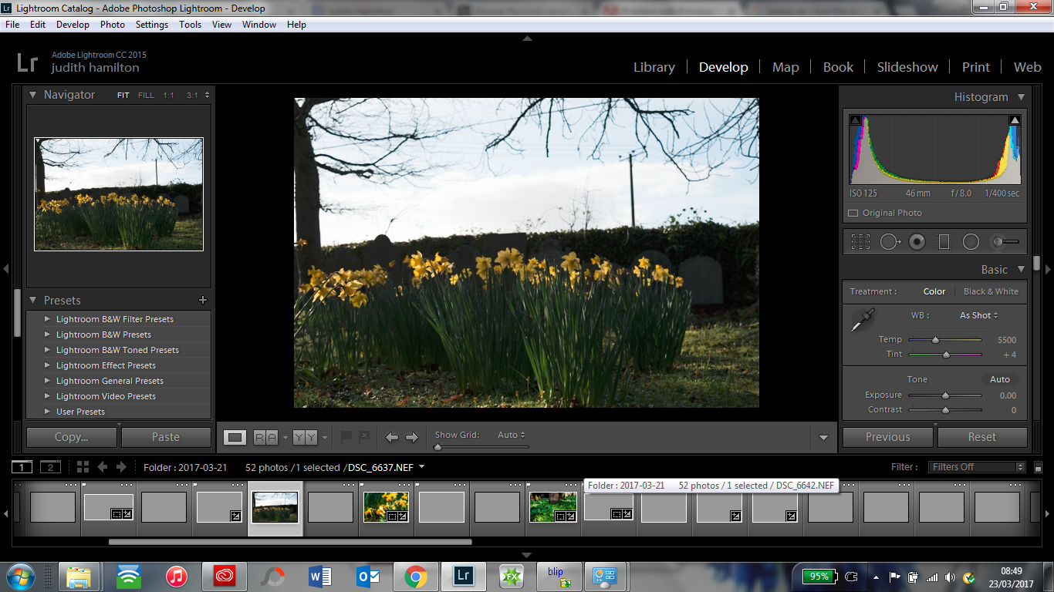This screenshot has height=592, width=1054.
Task: Open the Photo menu
Action: click(112, 24)
